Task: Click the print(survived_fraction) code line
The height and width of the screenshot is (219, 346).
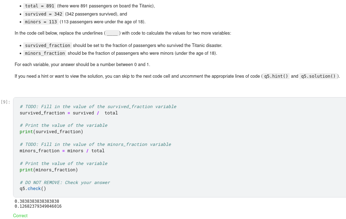Action: coord(51,132)
